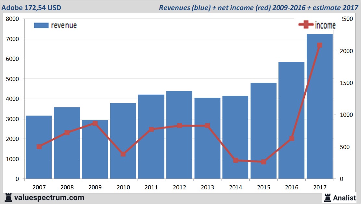Click the 1500 right axis label
Viewport: 361px width, 204px height.
pos(346,83)
